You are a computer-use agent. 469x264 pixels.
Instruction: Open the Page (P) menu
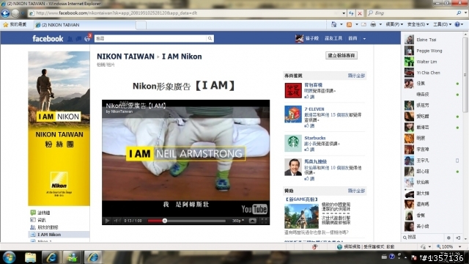394,24
